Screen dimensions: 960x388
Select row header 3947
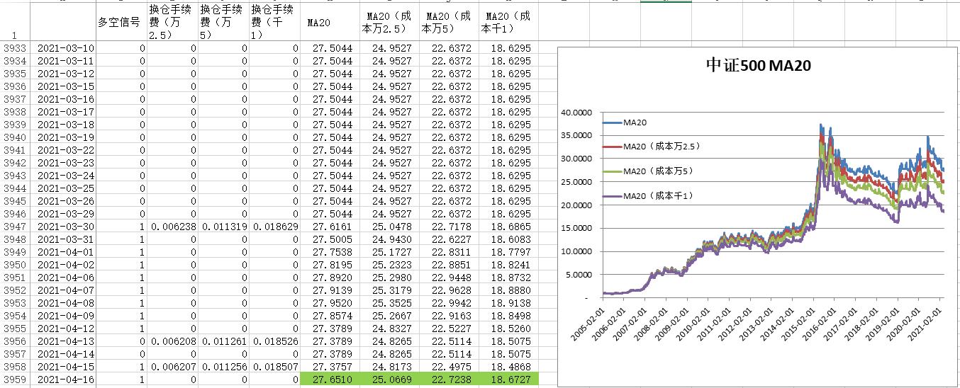(15, 227)
